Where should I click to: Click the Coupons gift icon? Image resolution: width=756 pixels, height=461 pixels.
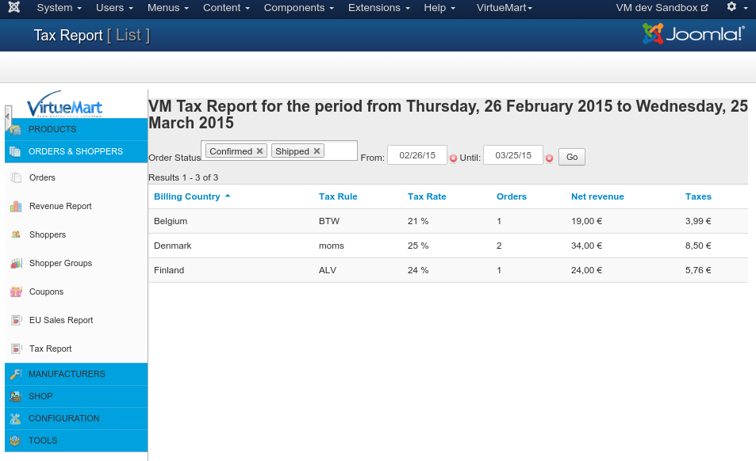click(16, 291)
